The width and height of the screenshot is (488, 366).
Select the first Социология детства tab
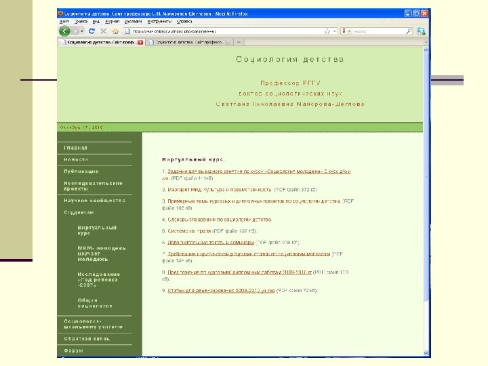tap(102, 42)
